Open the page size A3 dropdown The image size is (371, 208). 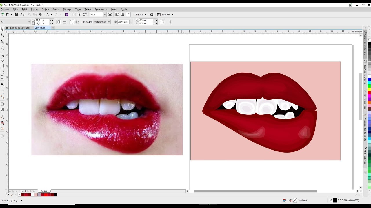click(x=29, y=22)
